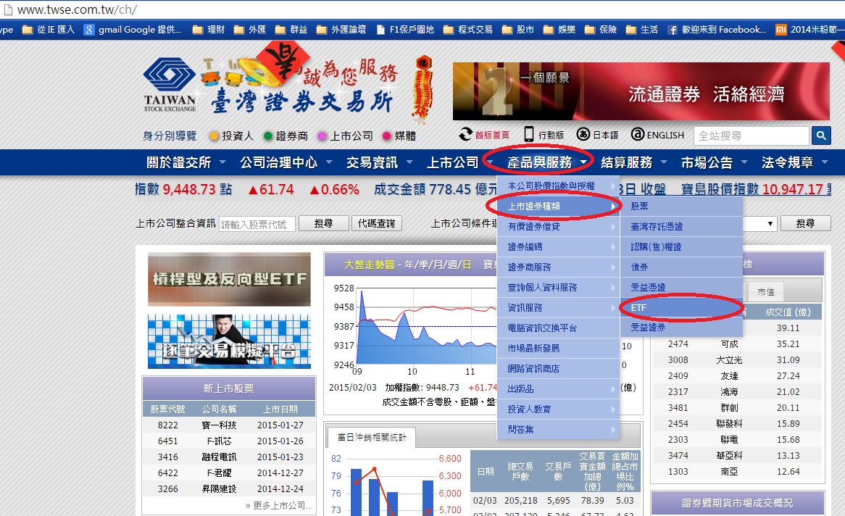
Task: Click the 可成 row in the ranking table
Action: pyautogui.click(x=737, y=344)
